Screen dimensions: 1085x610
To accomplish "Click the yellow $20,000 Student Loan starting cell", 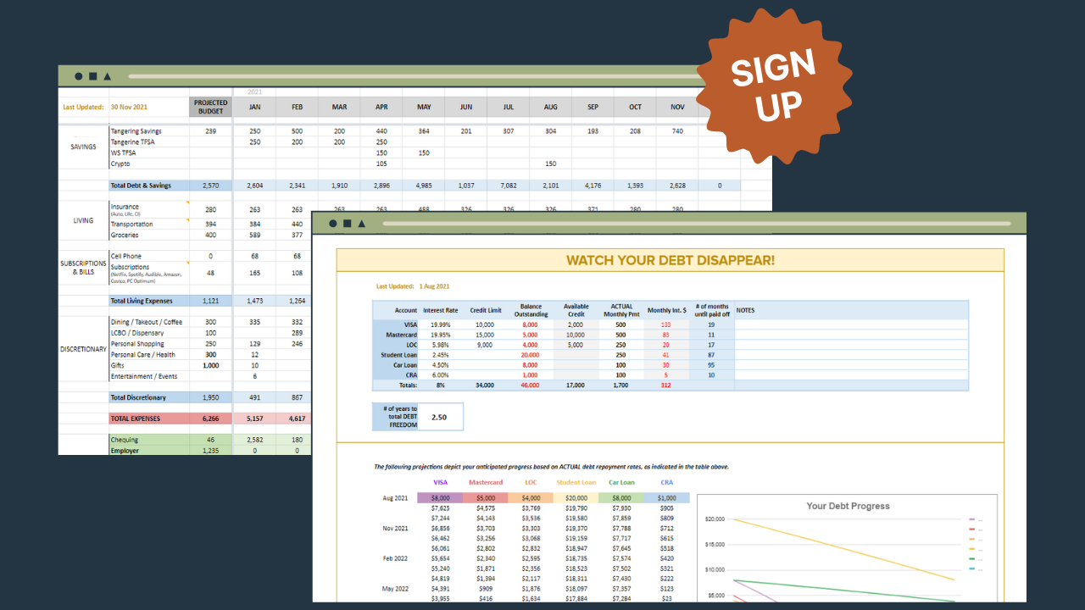I will tap(576, 498).
